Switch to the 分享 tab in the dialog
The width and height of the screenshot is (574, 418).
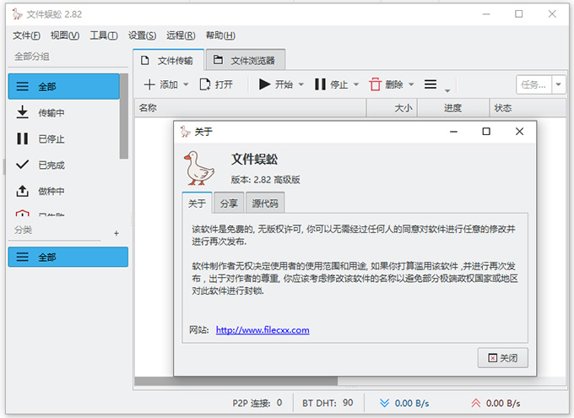click(229, 204)
